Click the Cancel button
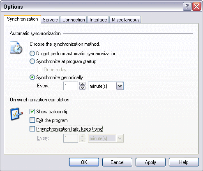The width and height of the screenshot is (203, 171). (117, 162)
